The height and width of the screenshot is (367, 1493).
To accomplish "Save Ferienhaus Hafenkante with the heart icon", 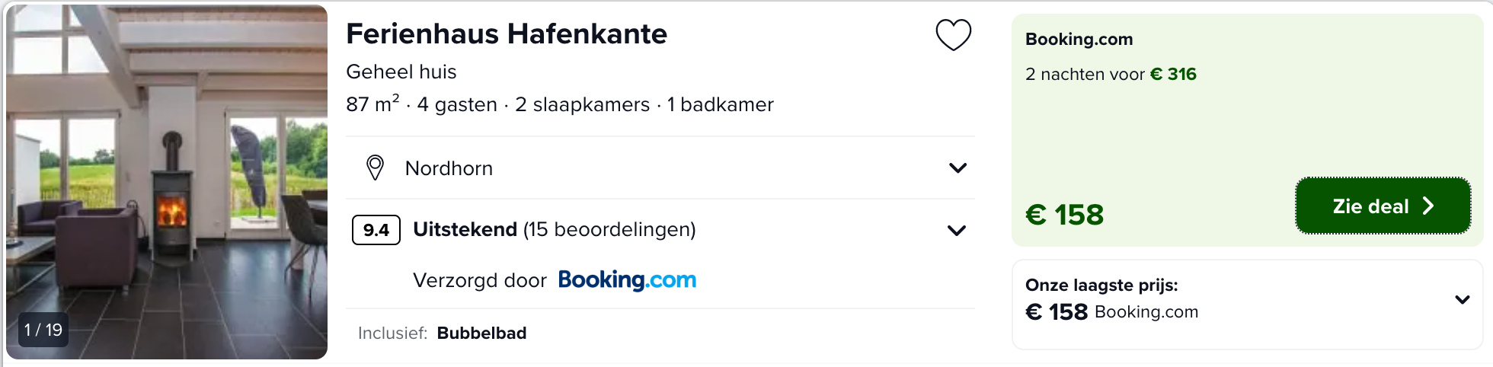I will click(953, 35).
